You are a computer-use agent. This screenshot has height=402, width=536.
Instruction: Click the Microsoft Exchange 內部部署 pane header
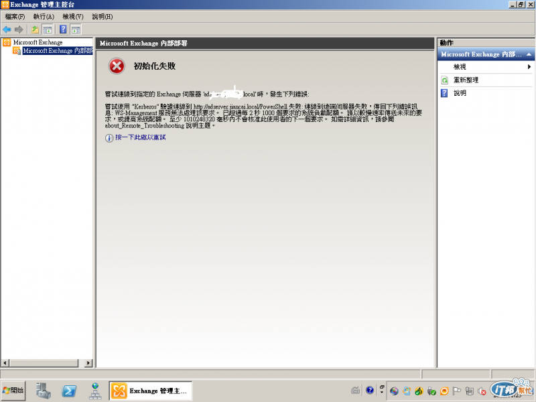[265, 44]
